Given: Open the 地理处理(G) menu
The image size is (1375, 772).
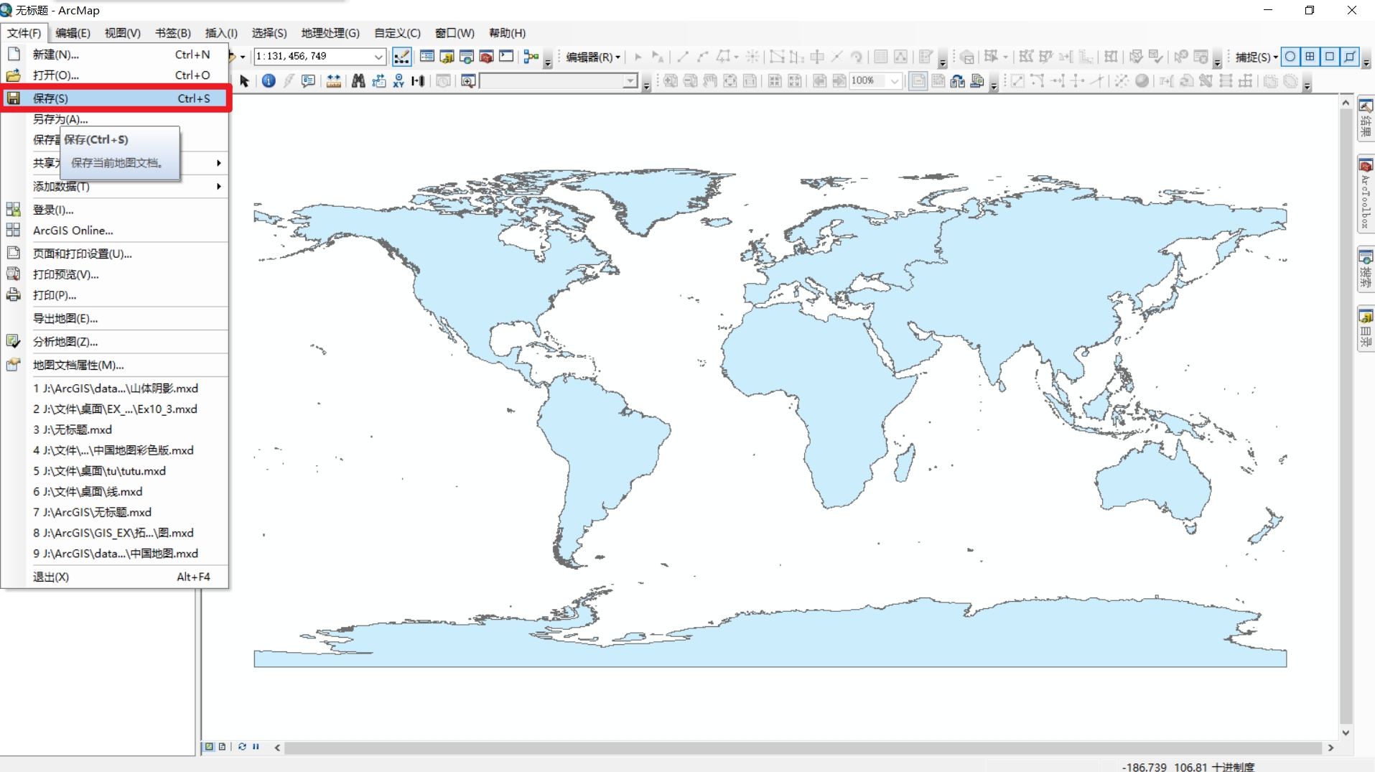Looking at the screenshot, I should point(330,33).
